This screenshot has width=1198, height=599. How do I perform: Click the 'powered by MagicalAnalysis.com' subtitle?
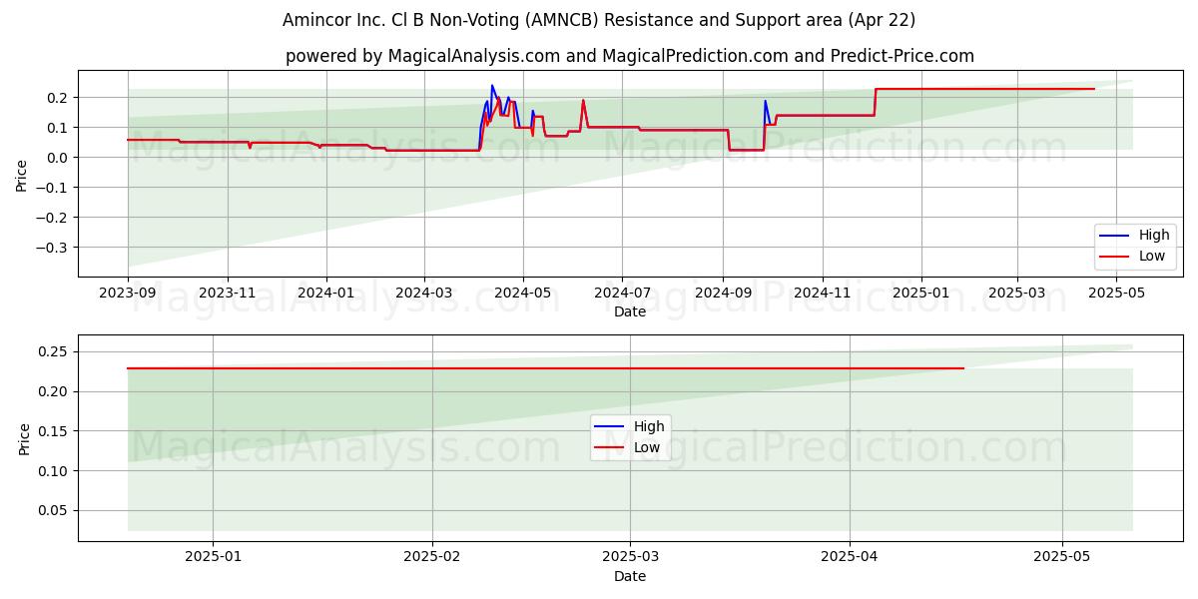click(x=630, y=56)
